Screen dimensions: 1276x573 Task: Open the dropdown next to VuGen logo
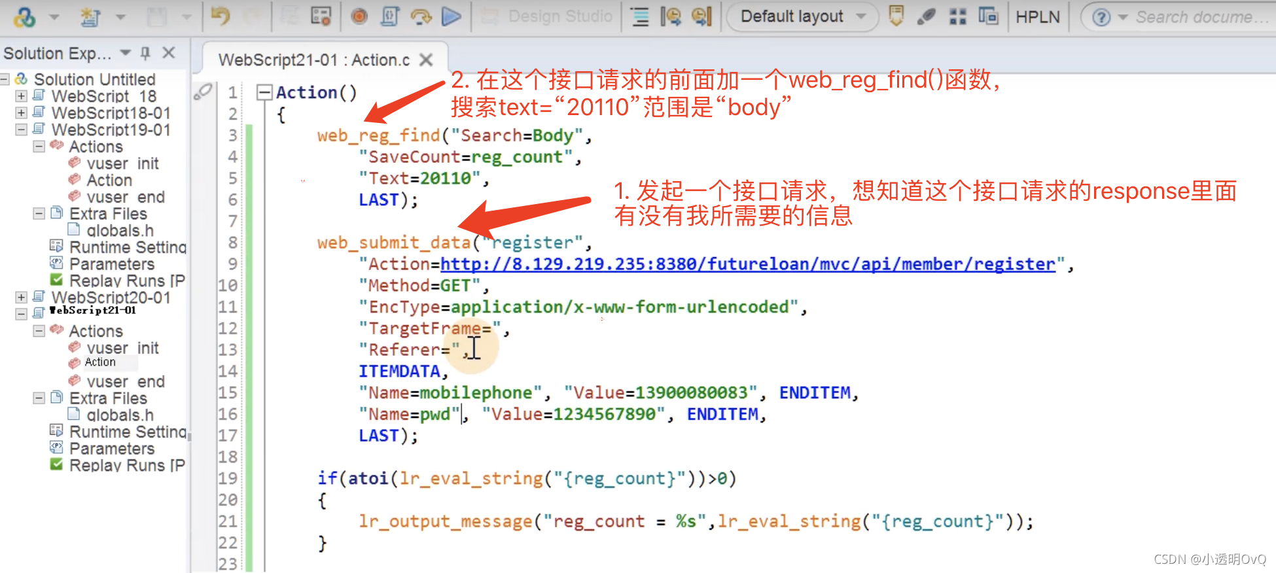[x=54, y=18]
